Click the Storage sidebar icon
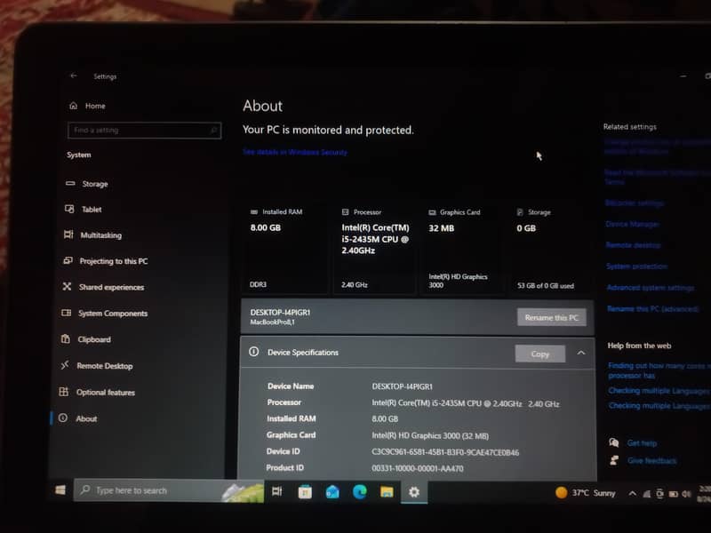Viewport: 711px width, 533px height. pos(70,184)
